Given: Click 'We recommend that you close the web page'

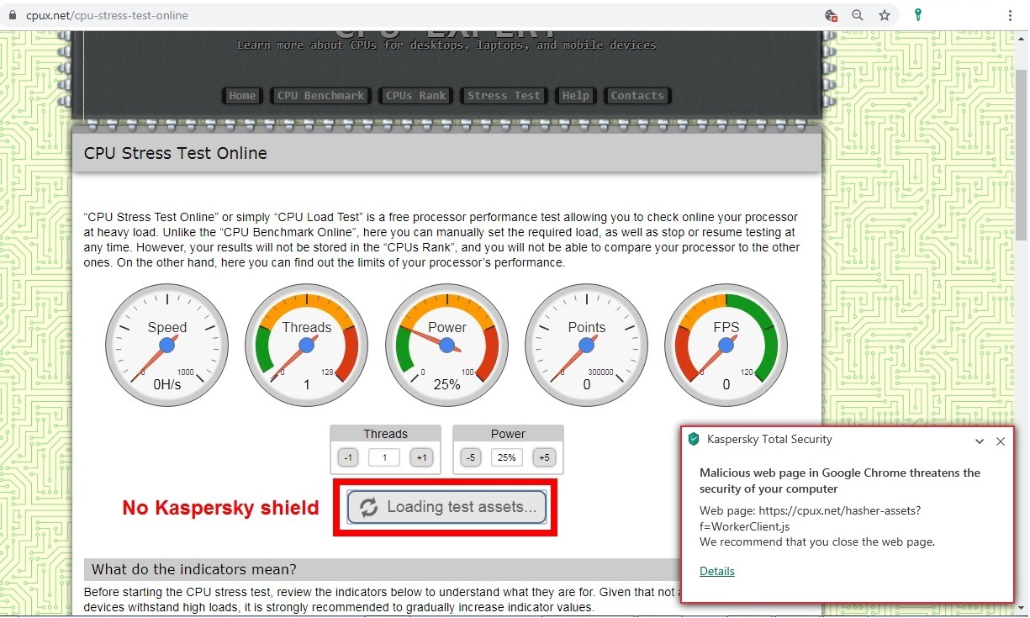Looking at the screenshot, I should click(817, 541).
